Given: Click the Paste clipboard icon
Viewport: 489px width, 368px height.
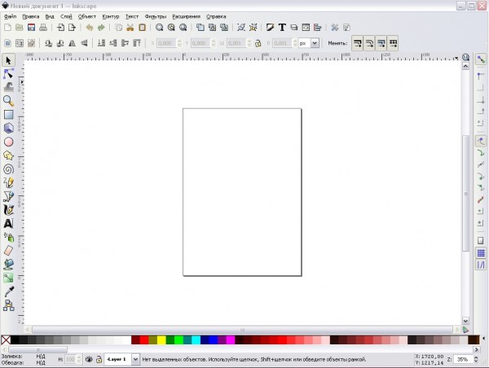Looking at the screenshot, I should click(x=142, y=28).
